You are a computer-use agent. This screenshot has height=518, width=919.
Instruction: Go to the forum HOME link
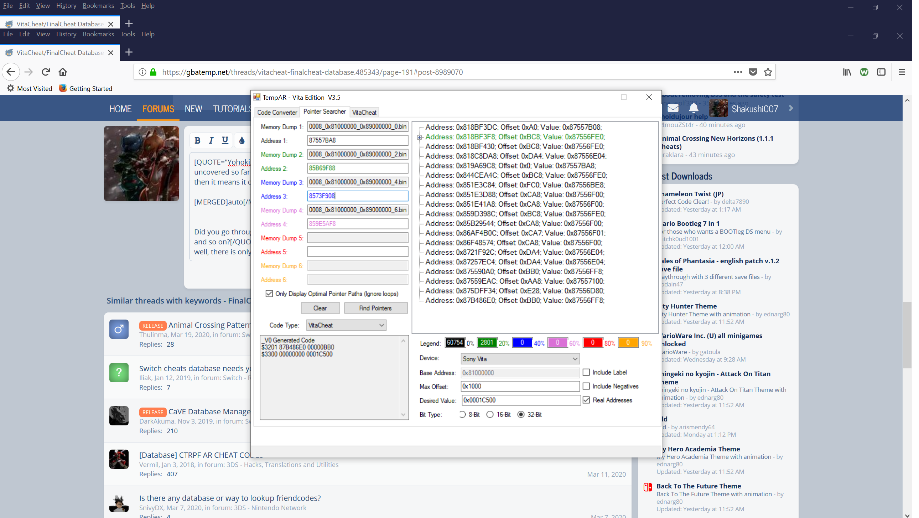coord(120,109)
